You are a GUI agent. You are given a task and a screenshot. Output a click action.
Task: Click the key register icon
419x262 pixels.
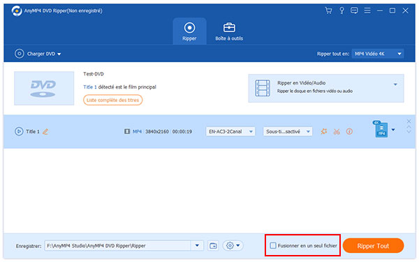[341, 10]
